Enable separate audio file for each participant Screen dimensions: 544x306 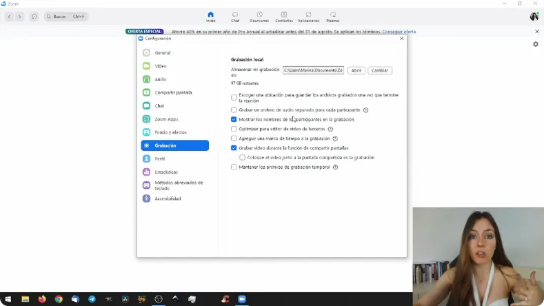[234, 110]
